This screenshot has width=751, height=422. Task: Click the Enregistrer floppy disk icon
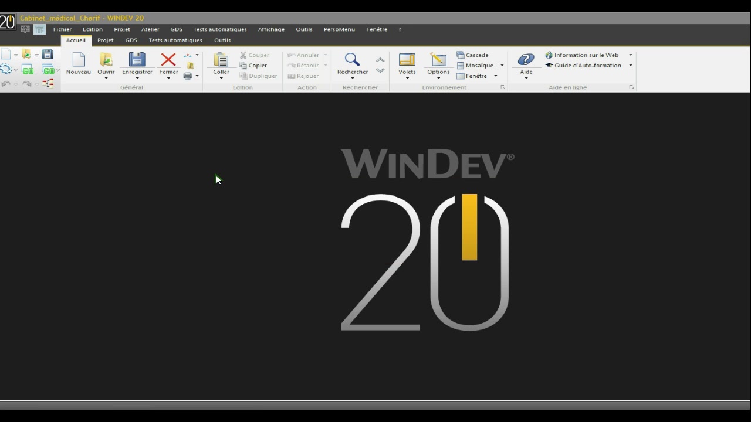coord(137,59)
